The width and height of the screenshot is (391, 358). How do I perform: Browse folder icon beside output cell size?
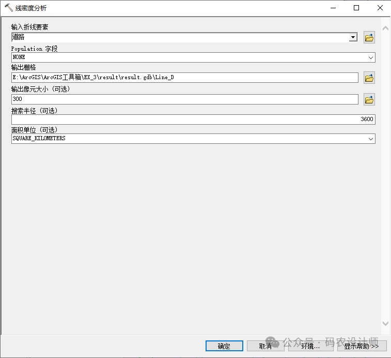point(369,99)
